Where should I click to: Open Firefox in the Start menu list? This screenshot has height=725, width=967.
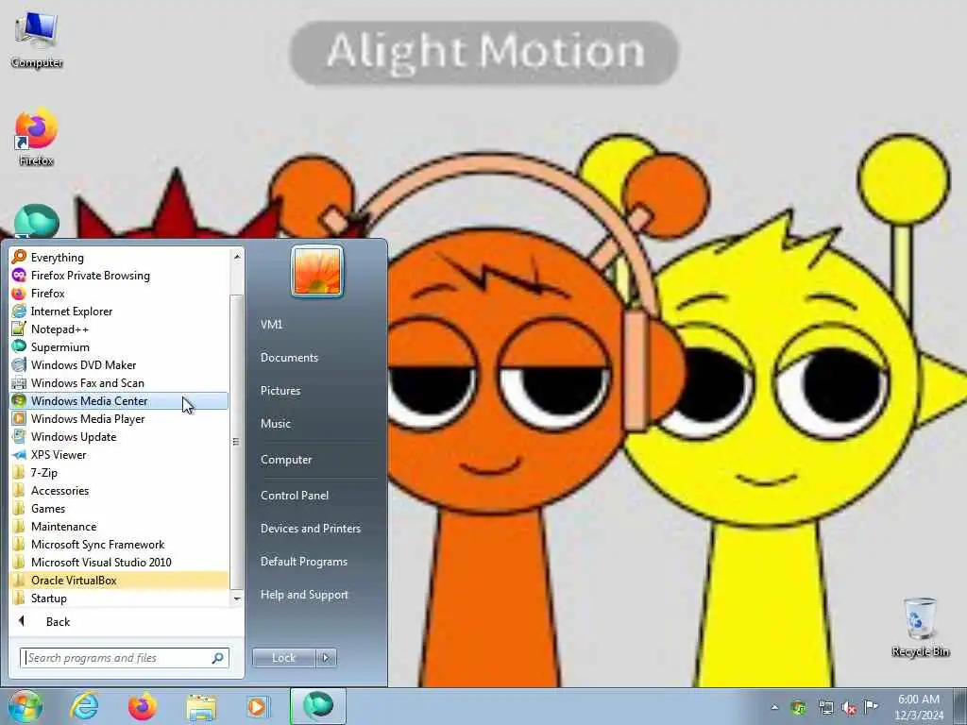coord(119,293)
